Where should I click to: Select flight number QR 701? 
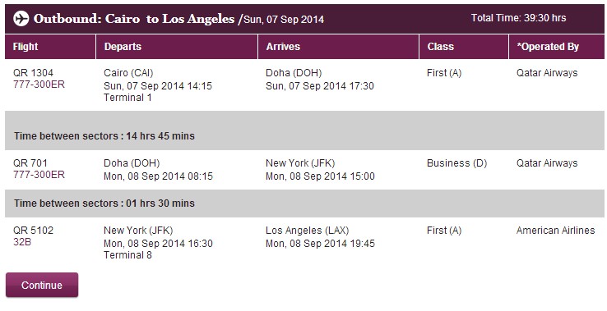click(30, 163)
